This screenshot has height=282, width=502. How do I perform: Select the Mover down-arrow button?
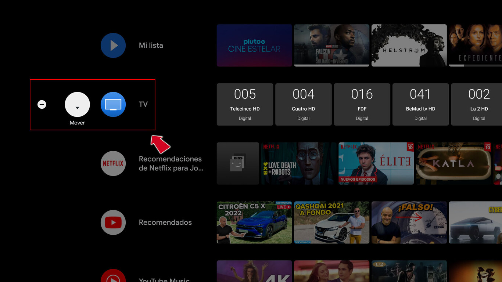[x=77, y=104]
